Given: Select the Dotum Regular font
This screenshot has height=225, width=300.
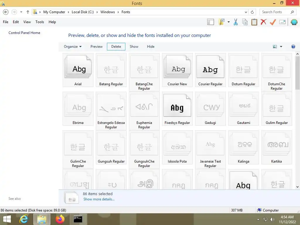Looking at the screenshot, I should pyautogui.click(x=243, y=70).
